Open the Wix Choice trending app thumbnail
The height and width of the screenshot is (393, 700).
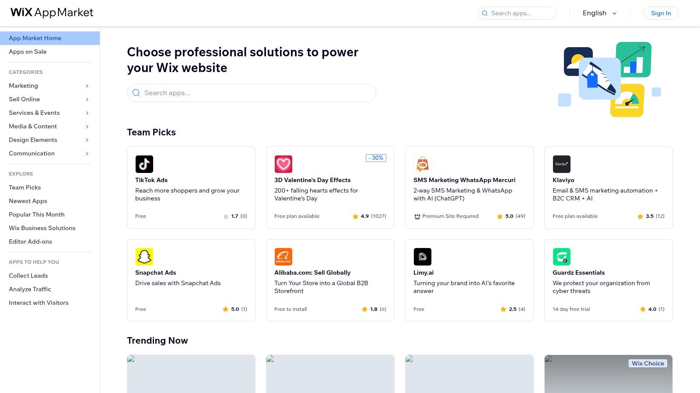608,374
